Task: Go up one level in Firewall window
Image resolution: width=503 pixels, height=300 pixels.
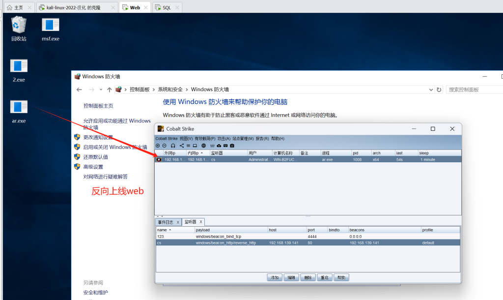Action: 110,90
